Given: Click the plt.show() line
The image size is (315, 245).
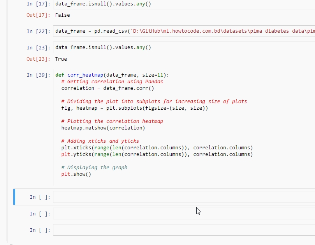Looking at the screenshot, I should (76, 174).
